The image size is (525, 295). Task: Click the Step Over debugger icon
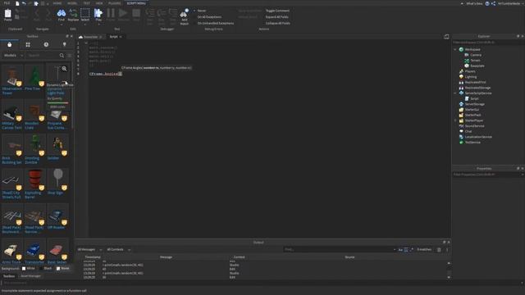pyautogui.click(x=162, y=13)
